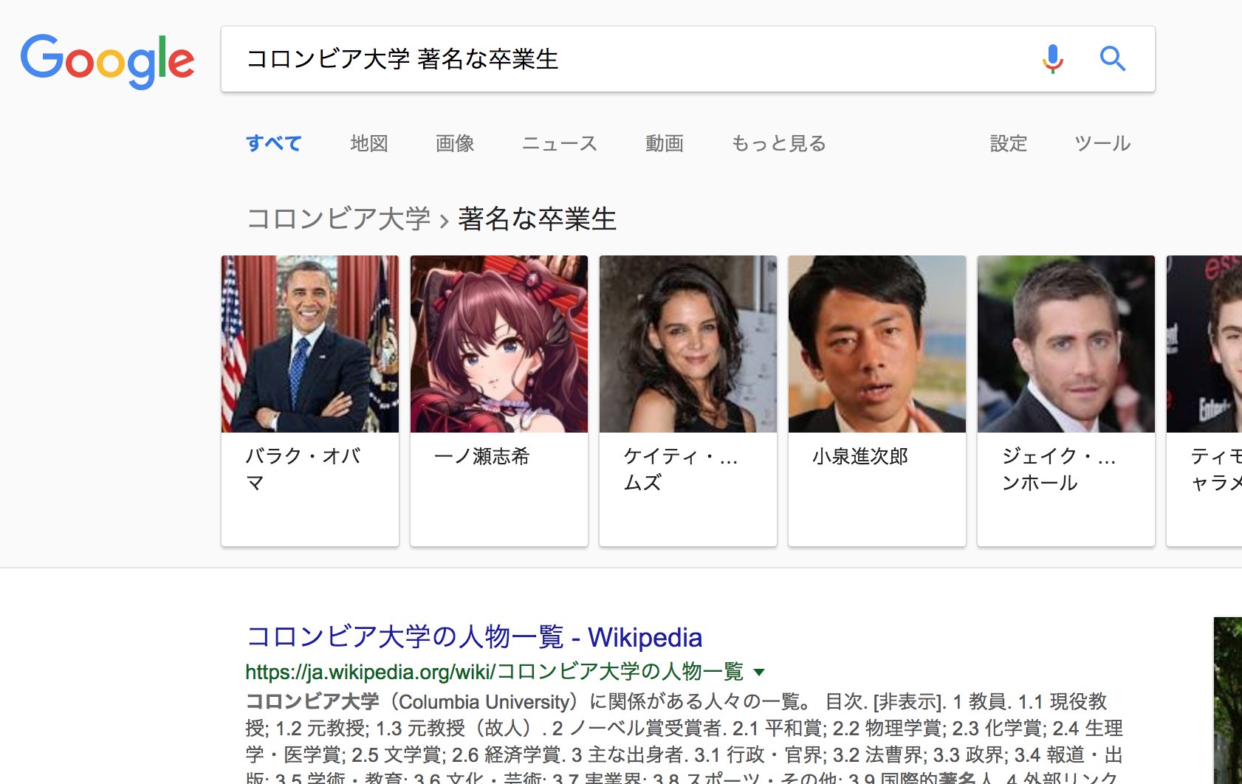The image size is (1242, 784).
Task: Open the 小泉進次郎 photo card
Action: click(877, 401)
